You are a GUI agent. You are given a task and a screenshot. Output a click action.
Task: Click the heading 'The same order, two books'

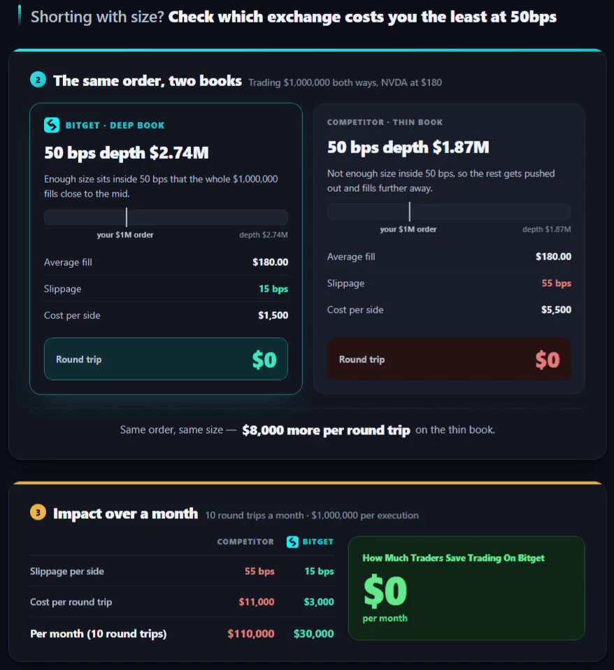148,80
